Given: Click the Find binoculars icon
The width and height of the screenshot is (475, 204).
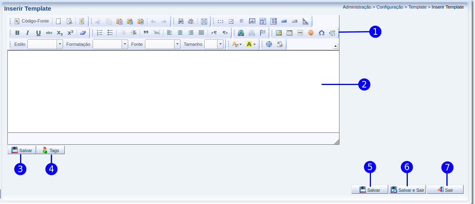Looking at the screenshot, I should click(x=181, y=21).
